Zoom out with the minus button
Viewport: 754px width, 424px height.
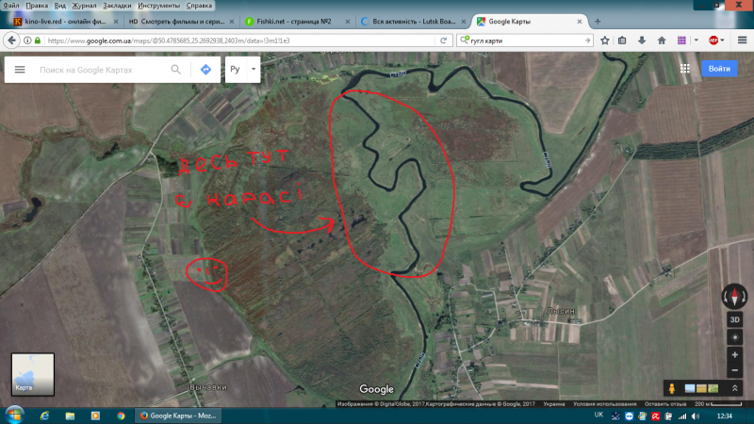pos(734,370)
